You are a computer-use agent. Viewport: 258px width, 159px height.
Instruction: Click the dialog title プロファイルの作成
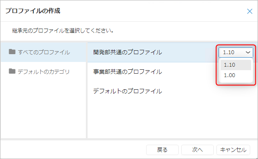click(x=33, y=11)
